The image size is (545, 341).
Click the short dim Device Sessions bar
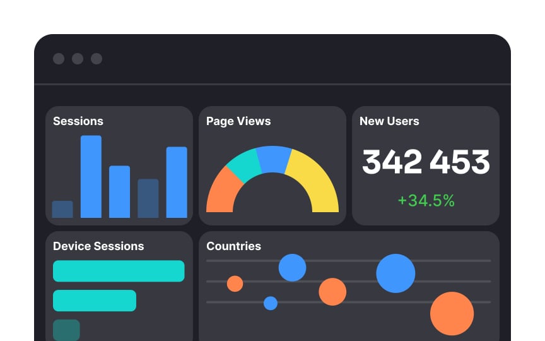[66, 330]
